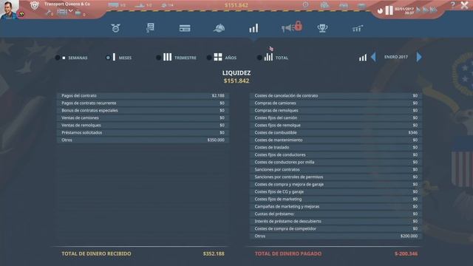The height and width of the screenshot is (266, 473).
Task: Click the 'Total de dinero pagado' amount
Action: point(406,254)
